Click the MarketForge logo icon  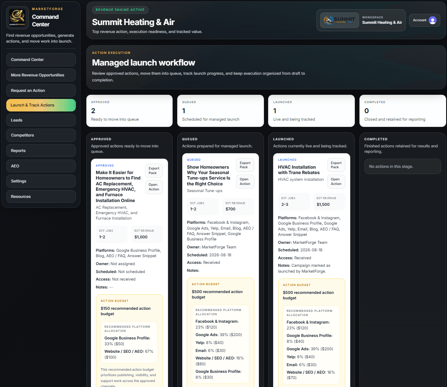18,18
